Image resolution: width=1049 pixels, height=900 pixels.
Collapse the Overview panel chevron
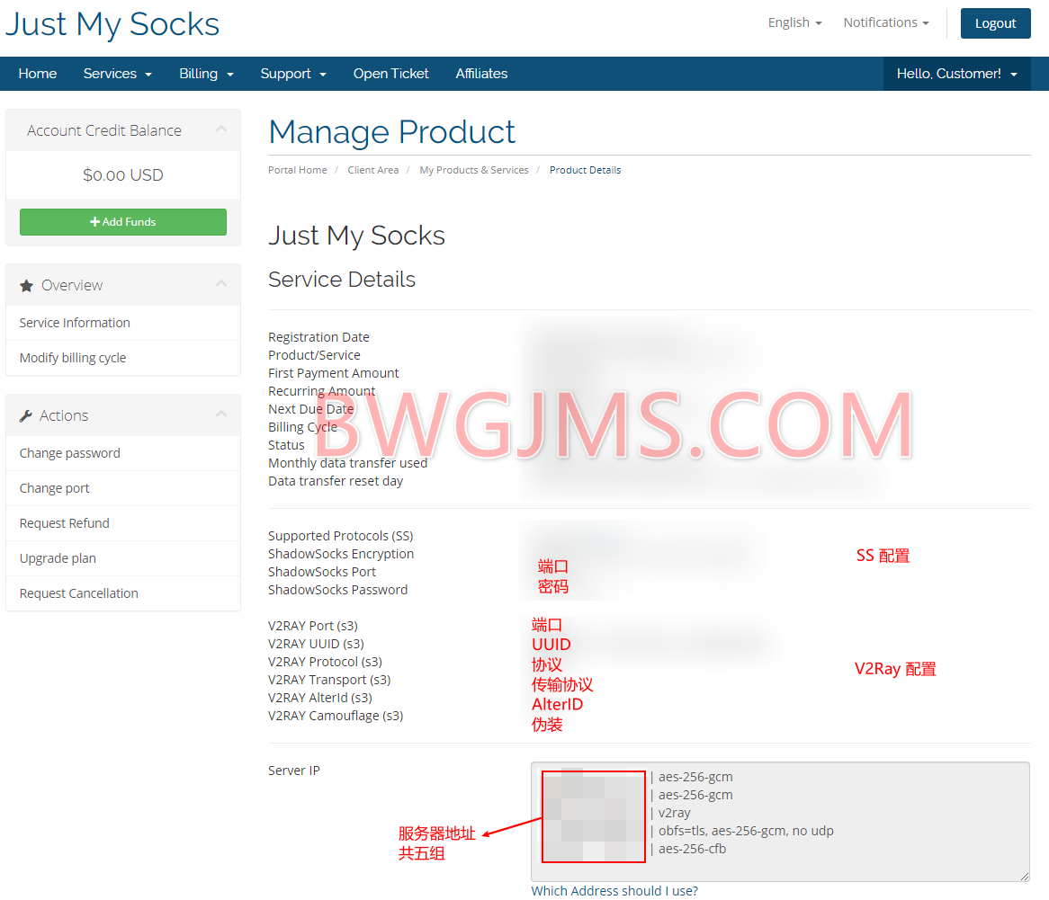coord(221,284)
